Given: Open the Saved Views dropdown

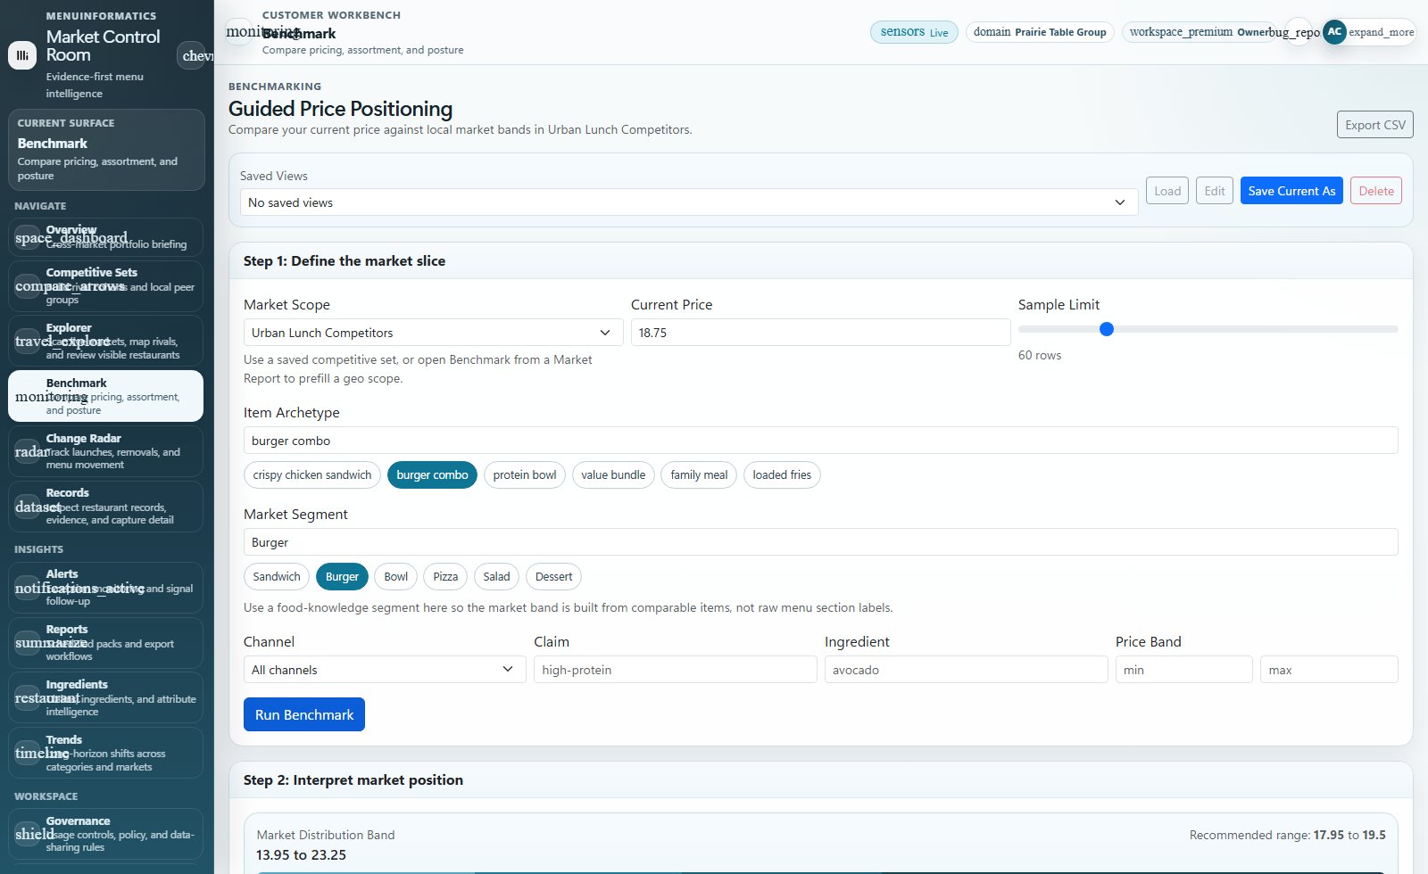Looking at the screenshot, I should click(689, 202).
